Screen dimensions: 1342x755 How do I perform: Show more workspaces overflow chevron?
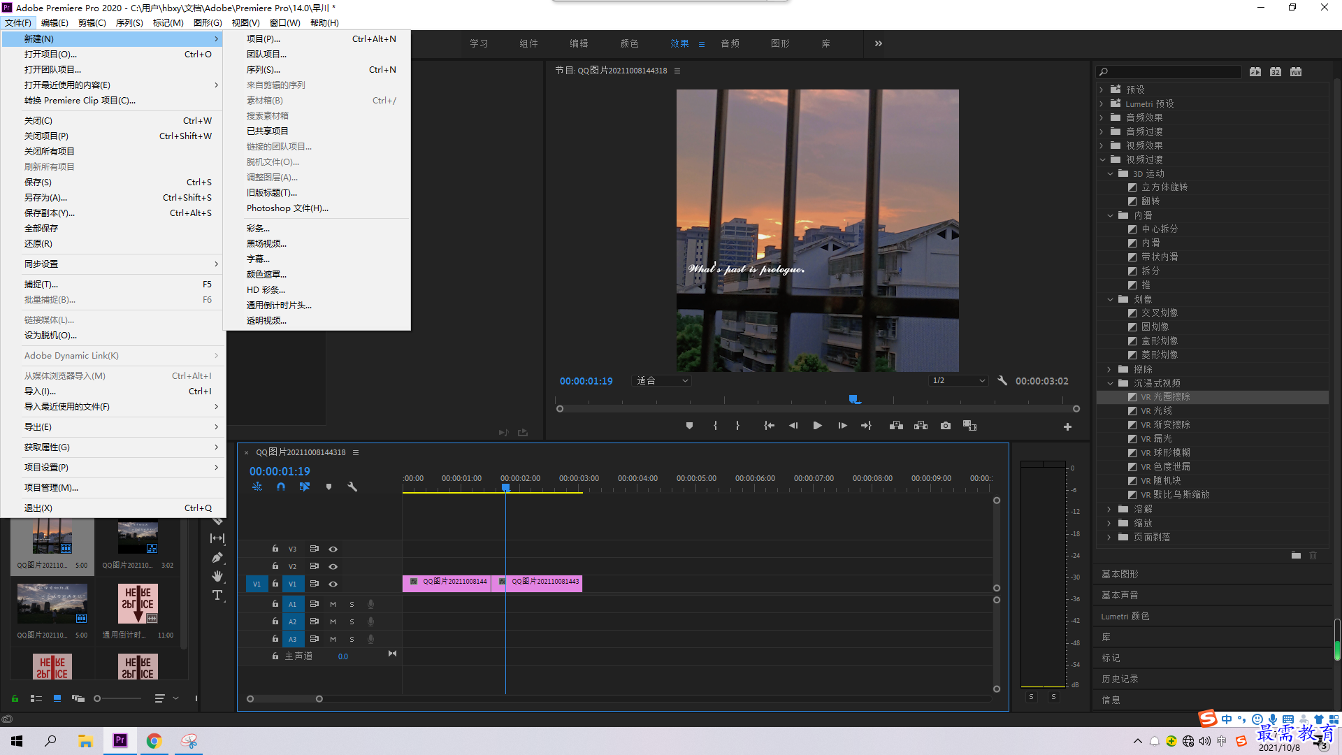click(x=879, y=43)
